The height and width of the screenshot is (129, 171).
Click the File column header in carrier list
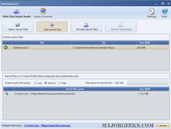[x=42, y=43]
